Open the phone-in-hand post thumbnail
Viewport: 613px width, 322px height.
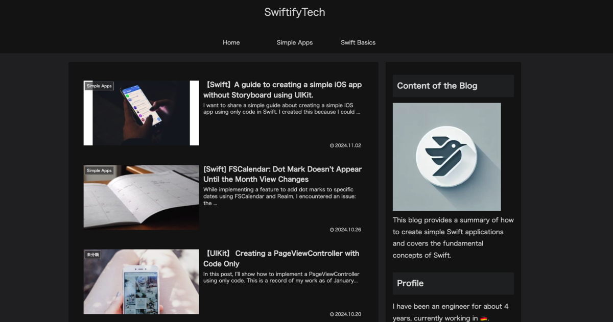(x=141, y=113)
